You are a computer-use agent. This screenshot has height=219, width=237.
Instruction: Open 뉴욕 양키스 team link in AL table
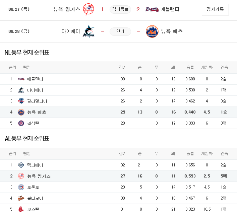[39, 176]
